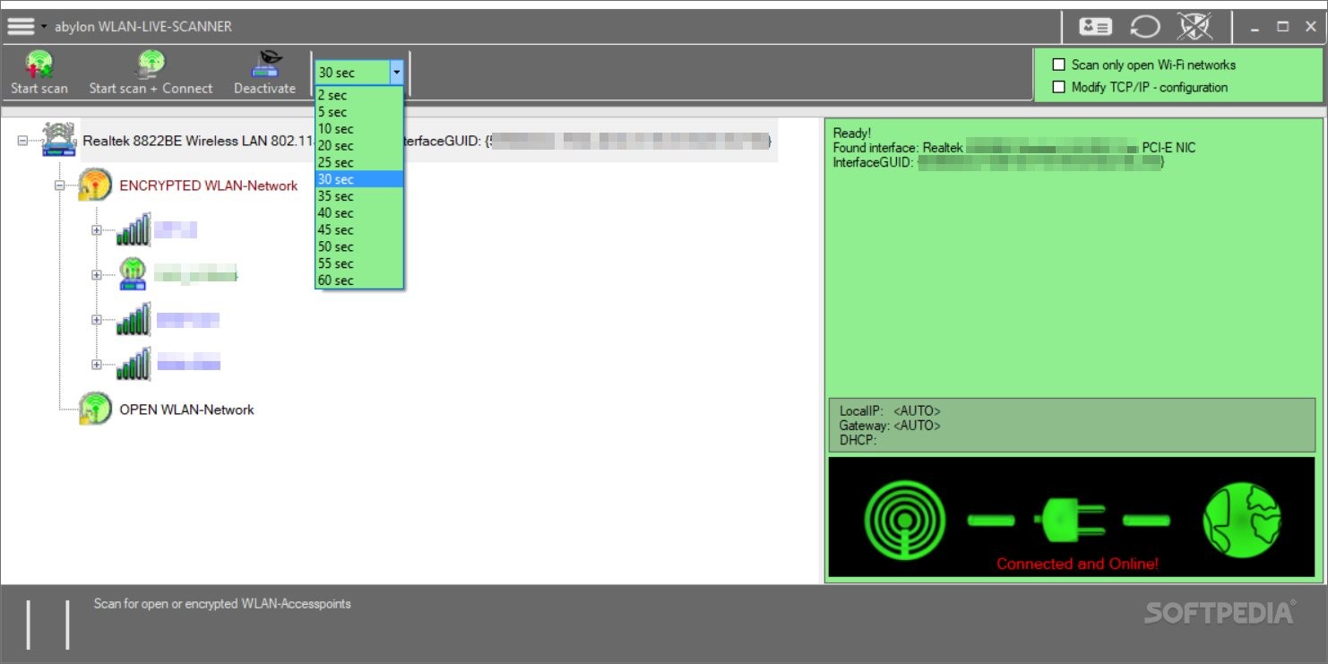1328x664 pixels.
Task: Choose 60 sec scan interval
Action: click(x=359, y=280)
